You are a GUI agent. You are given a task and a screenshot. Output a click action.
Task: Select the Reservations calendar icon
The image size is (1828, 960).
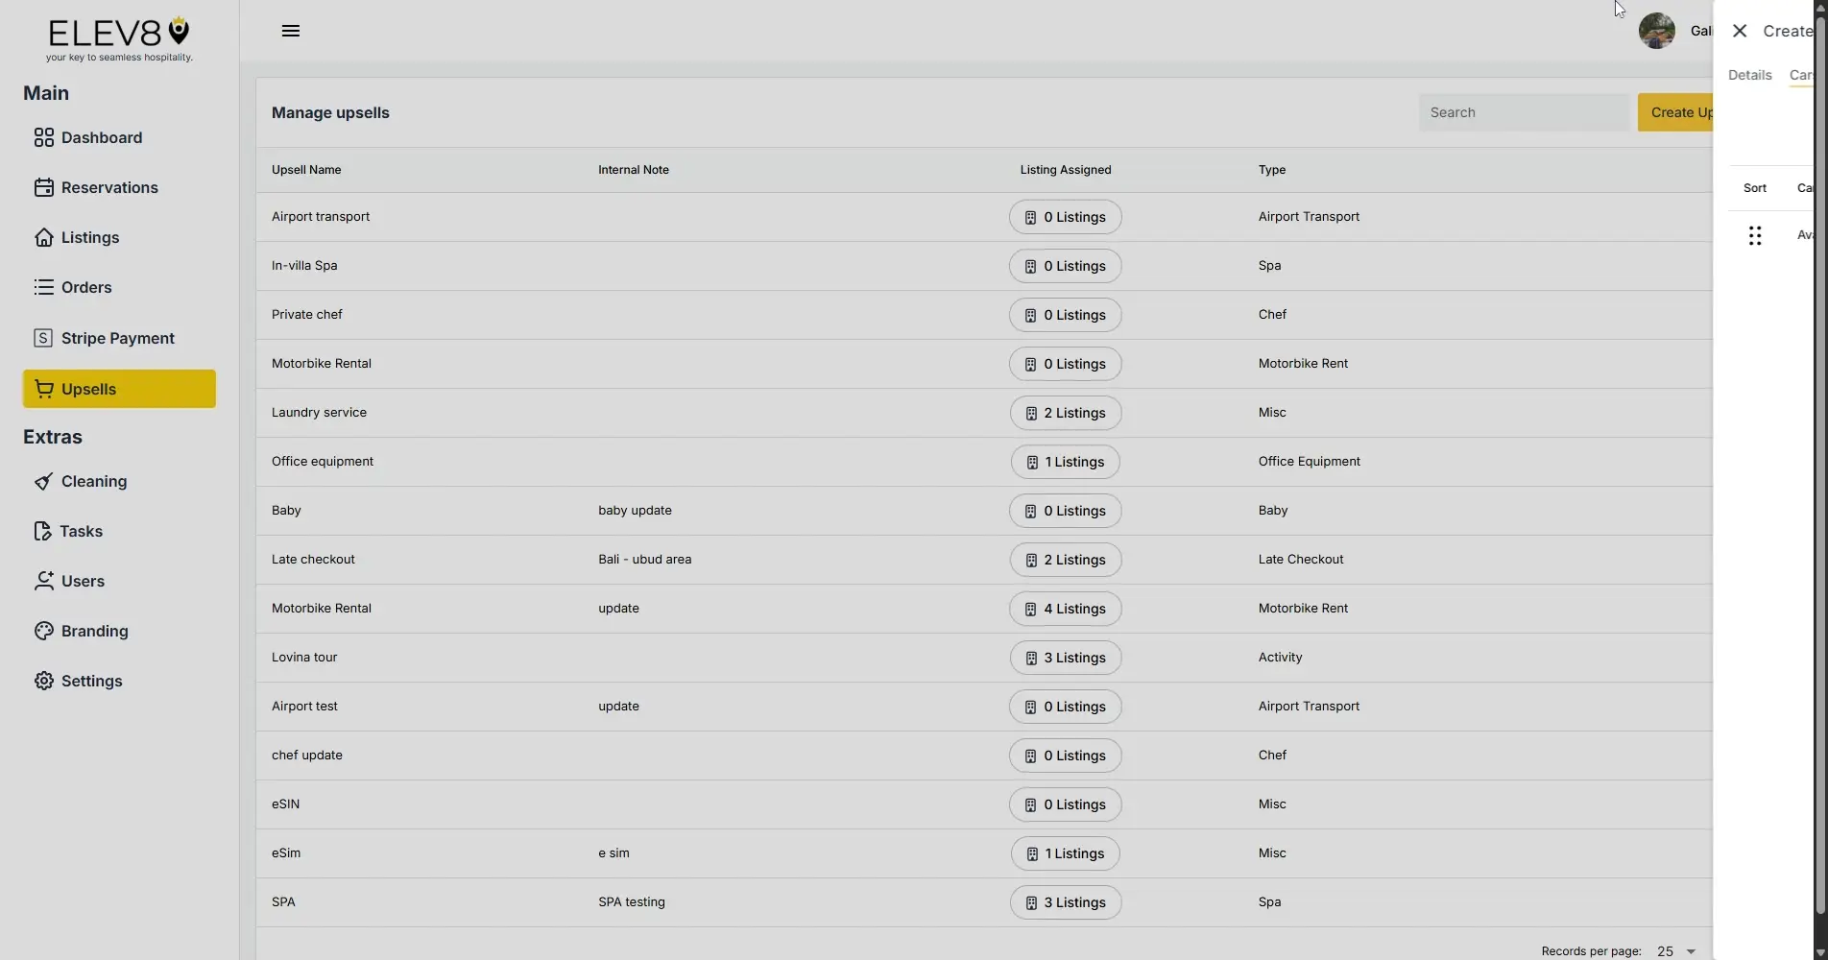[x=44, y=187]
